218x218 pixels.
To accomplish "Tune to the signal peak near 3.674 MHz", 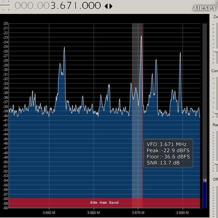I will coord(156,60).
